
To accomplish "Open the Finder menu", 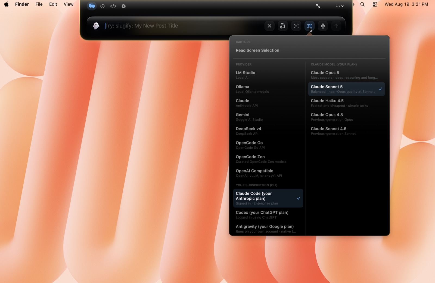I will pos(22,4).
